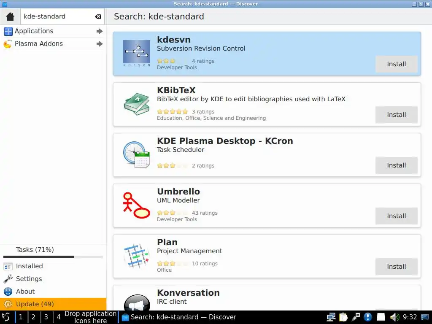432x324 pixels.
Task: Click the Plasma Addons icon
Action: coord(8,44)
